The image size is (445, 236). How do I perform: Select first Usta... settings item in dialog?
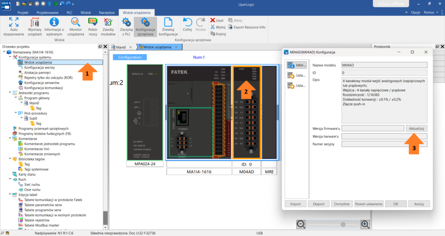point(296,75)
